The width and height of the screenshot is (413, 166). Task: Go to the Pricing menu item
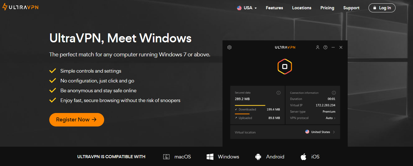(x=327, y=8)
